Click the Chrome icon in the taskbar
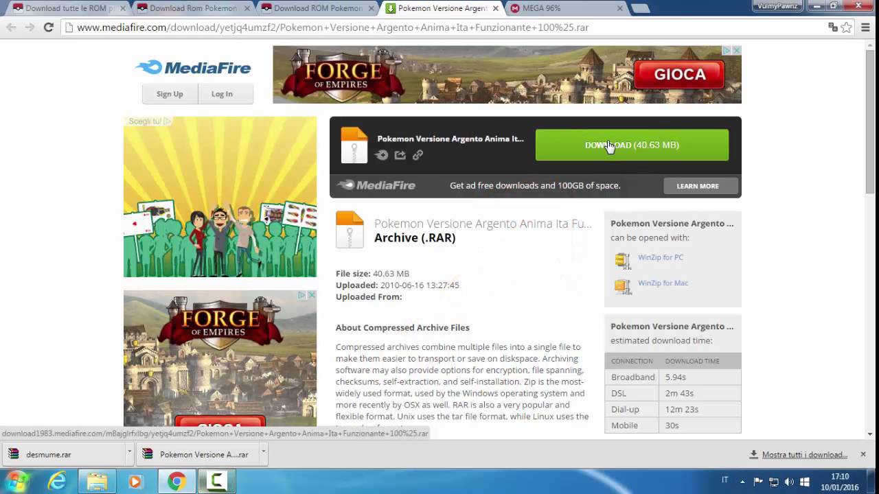The width and height of the screenshot is (879, 494). click(176, 482)
